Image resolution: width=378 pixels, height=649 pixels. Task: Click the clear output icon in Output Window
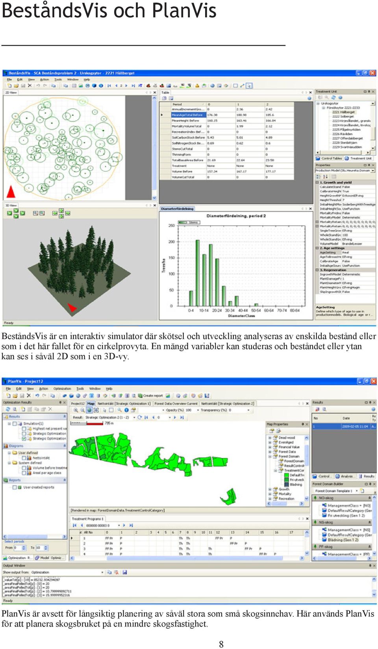(117, 572)
